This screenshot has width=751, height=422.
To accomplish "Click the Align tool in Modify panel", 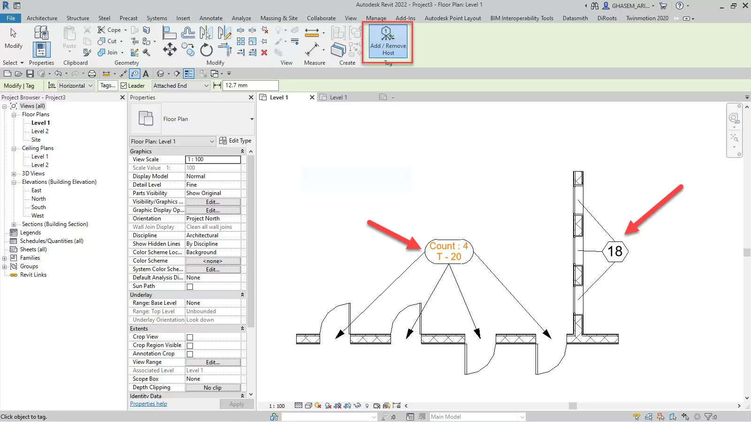I will [x=169, y=33].
